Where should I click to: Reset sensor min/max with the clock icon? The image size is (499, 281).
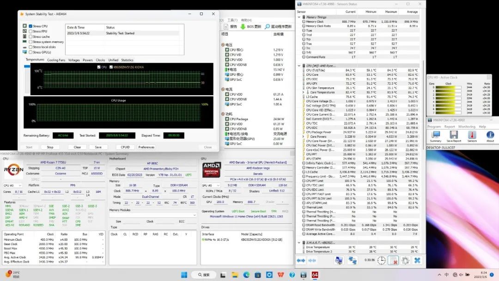(x=381, y=260)
